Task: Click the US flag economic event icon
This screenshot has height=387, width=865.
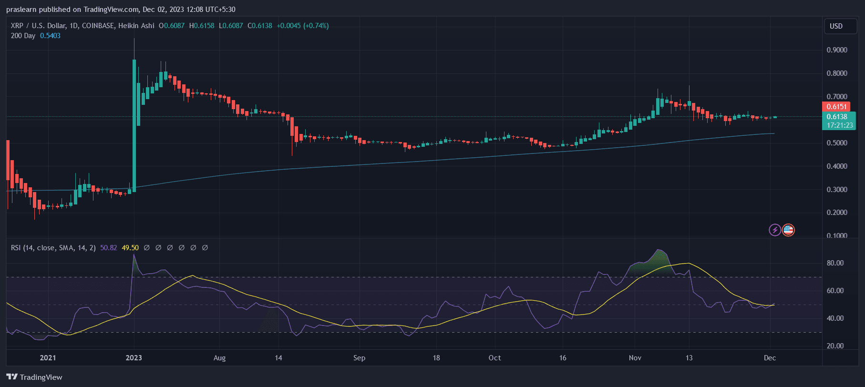Action: [788, 230]
